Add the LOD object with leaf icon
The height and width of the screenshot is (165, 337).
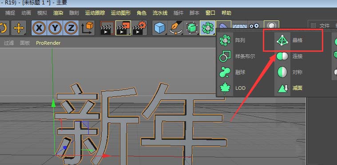pyautogui.click(x=232, y=88)
